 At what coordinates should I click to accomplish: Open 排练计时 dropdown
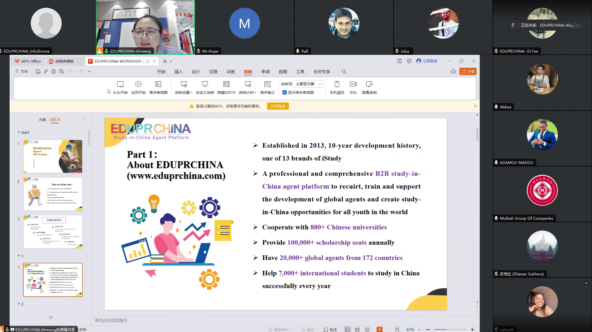247,93
